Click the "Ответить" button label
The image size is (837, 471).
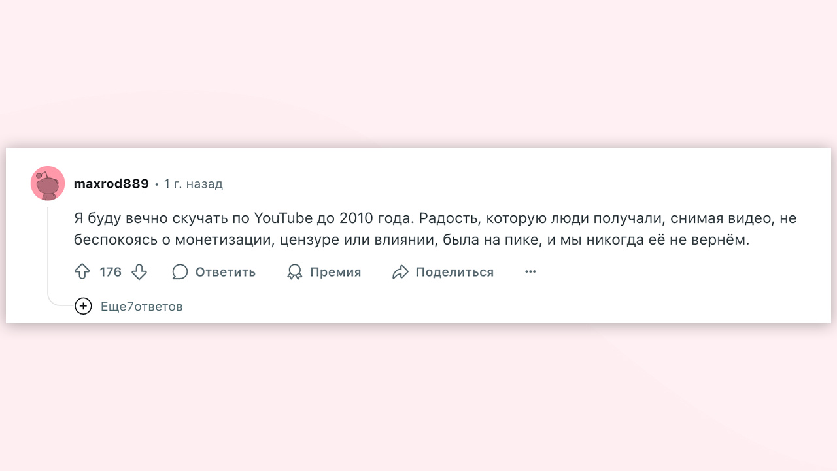coord(226,272)
